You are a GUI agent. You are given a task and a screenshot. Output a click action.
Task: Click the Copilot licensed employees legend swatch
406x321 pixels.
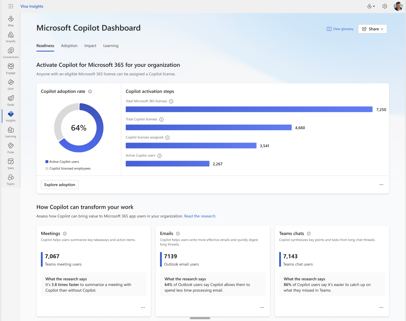[x=47, y=168]
